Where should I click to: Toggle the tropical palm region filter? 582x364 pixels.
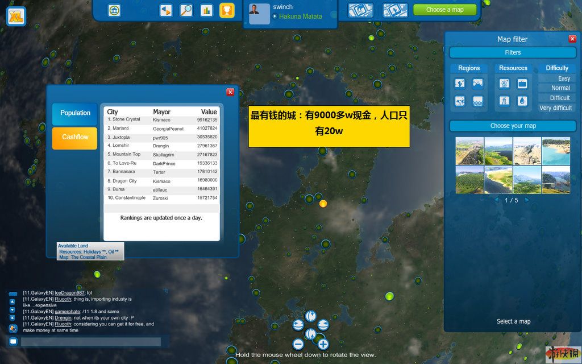coord(459,101)
